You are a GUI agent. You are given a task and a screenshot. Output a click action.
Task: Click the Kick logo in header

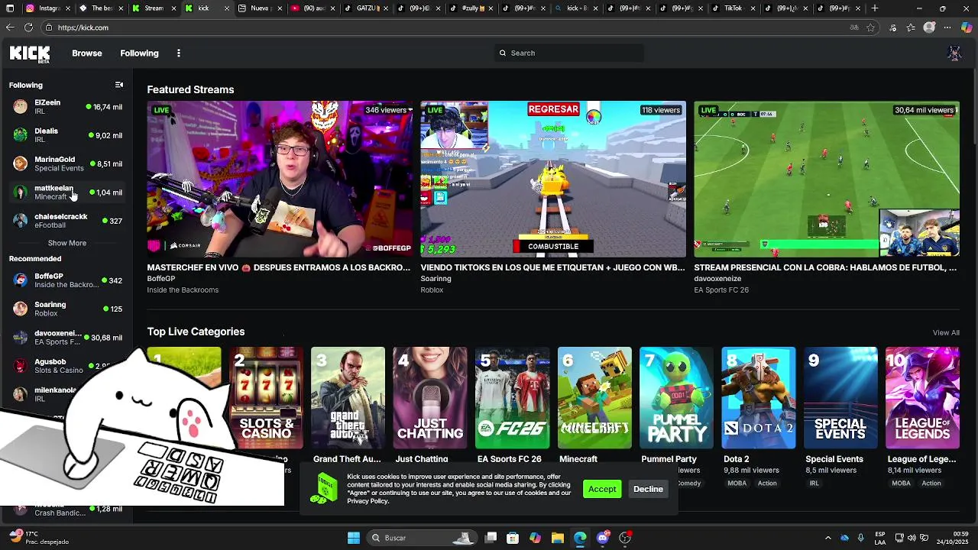[30, 53]
